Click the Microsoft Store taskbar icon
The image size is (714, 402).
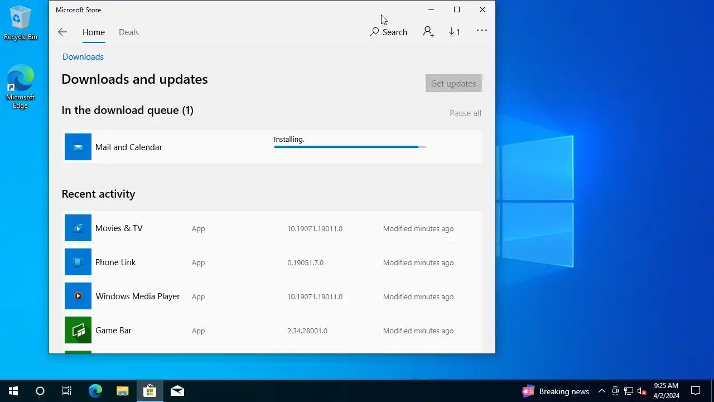149,391
